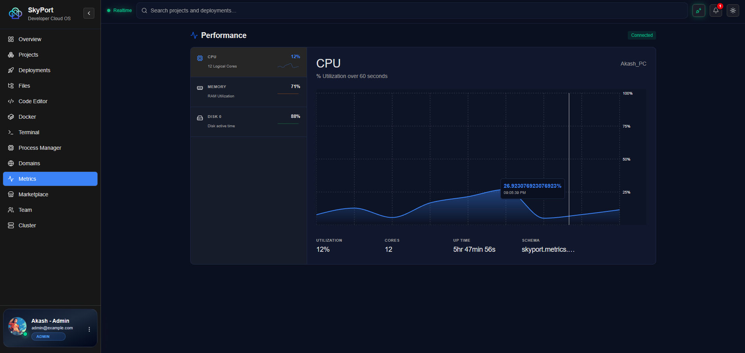Click the ADMIN role badge
The image size is (745, 353).
(x=48, y=337)
